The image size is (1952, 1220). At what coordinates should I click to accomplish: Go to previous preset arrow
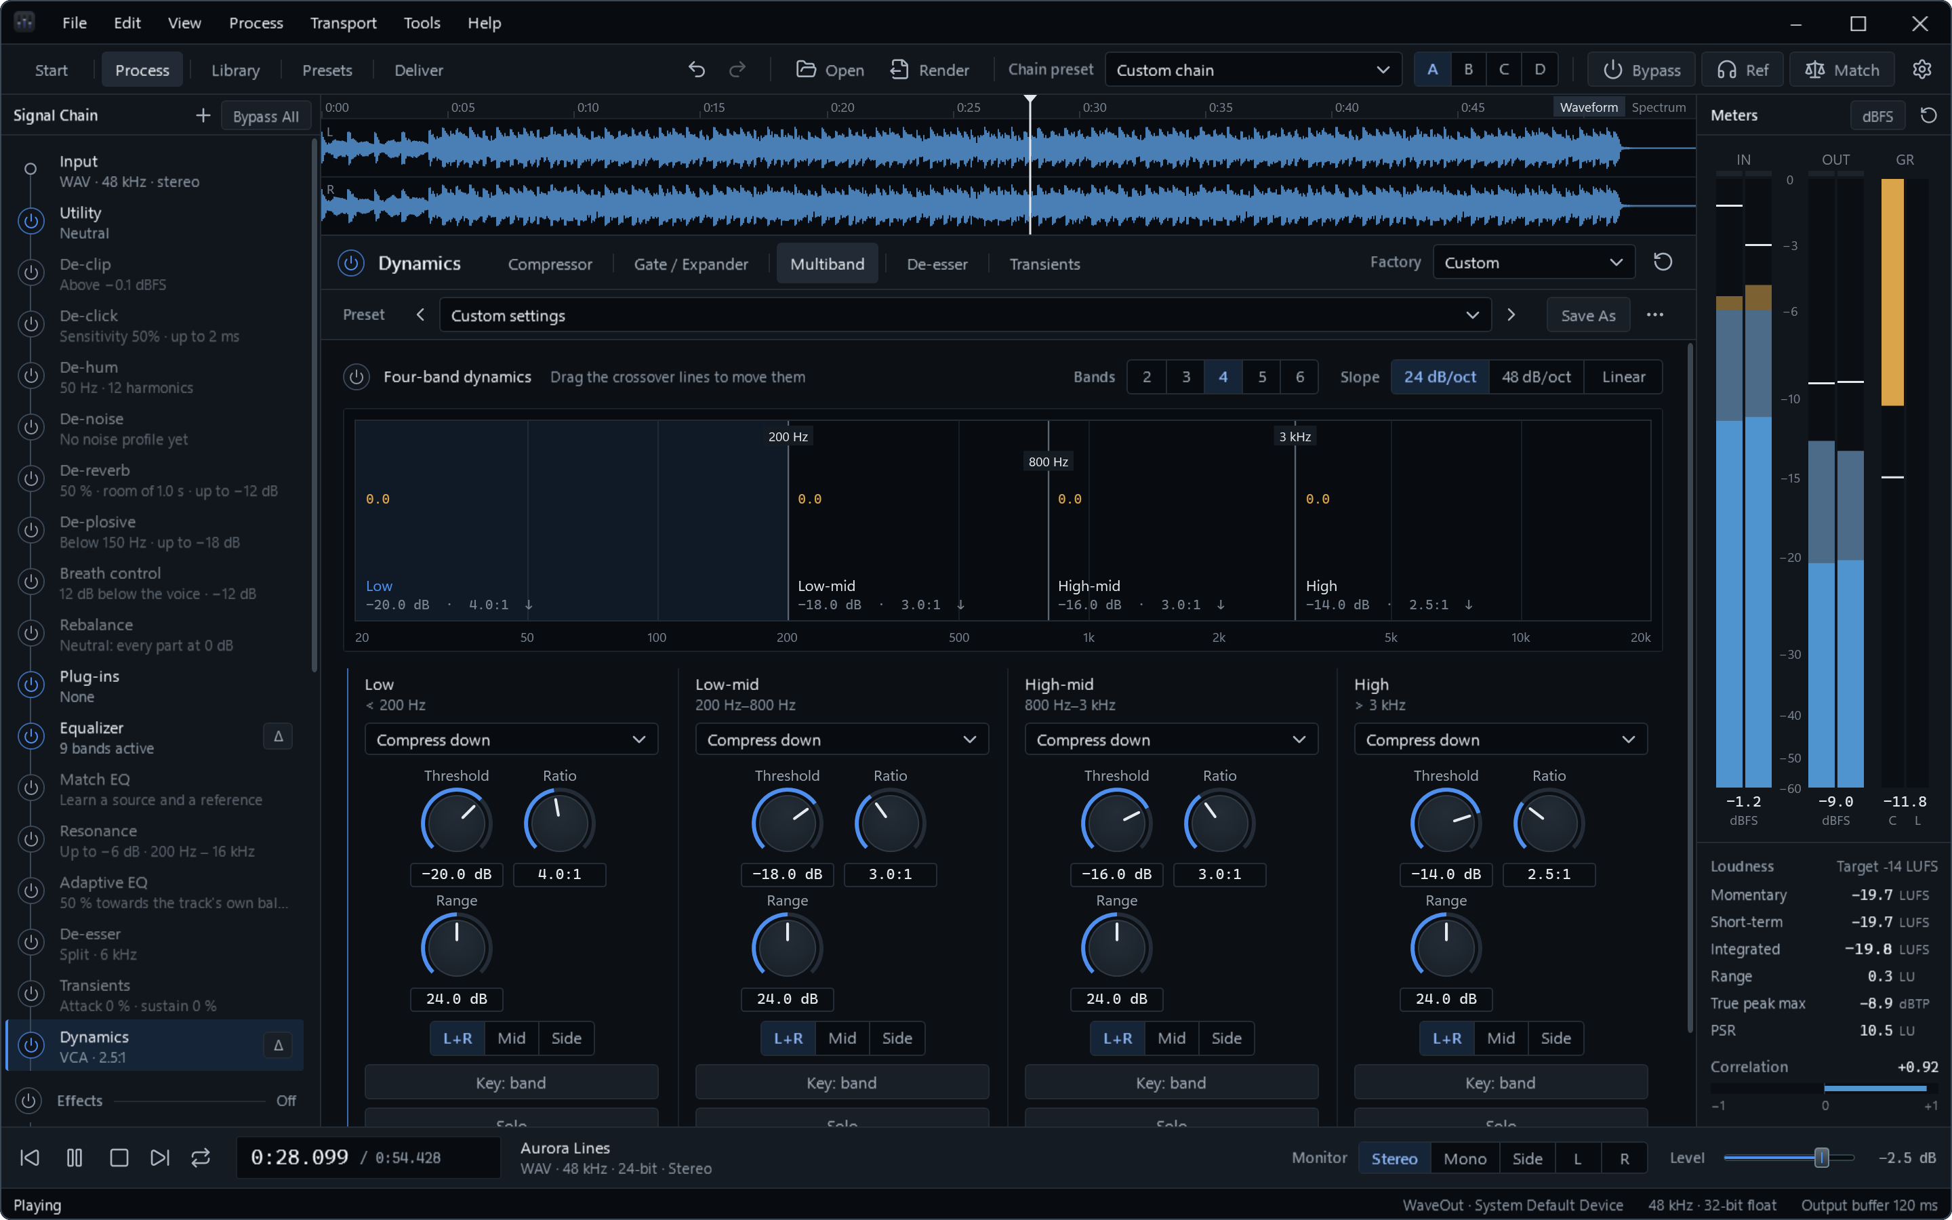[420, 314]
